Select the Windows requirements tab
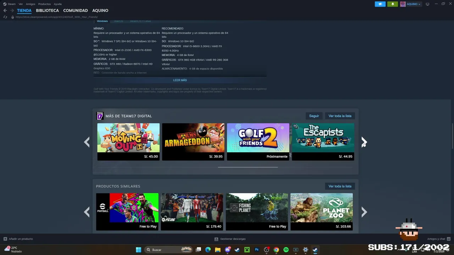 pyautogui.click(x=102, y=21)
